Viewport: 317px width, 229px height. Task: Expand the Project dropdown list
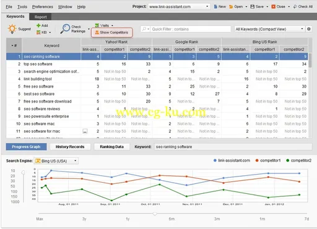pyautogui.click(x=207, y=7)
